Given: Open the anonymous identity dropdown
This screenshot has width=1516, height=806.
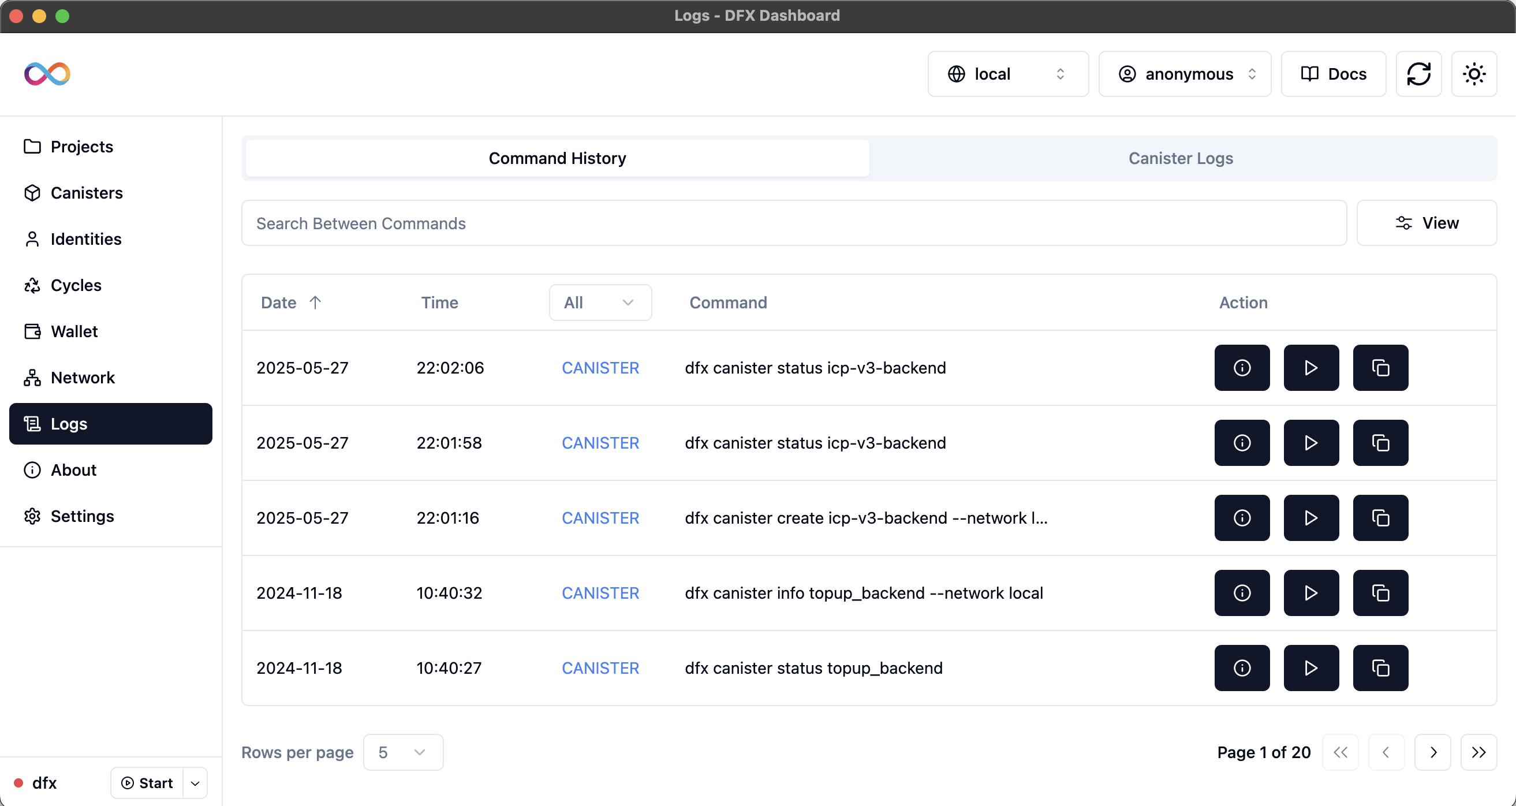Looking at the screenshot, I should pyautogui.click(x=1184, y=73).
